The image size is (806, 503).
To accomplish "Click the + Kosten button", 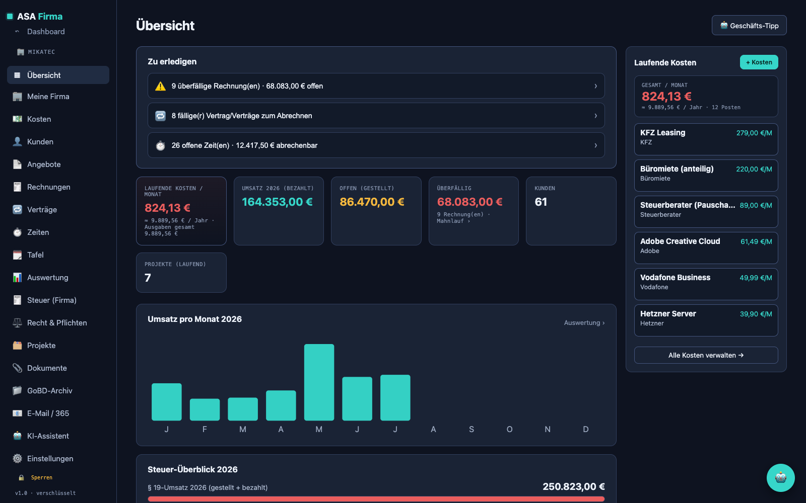I will (759, 62).
